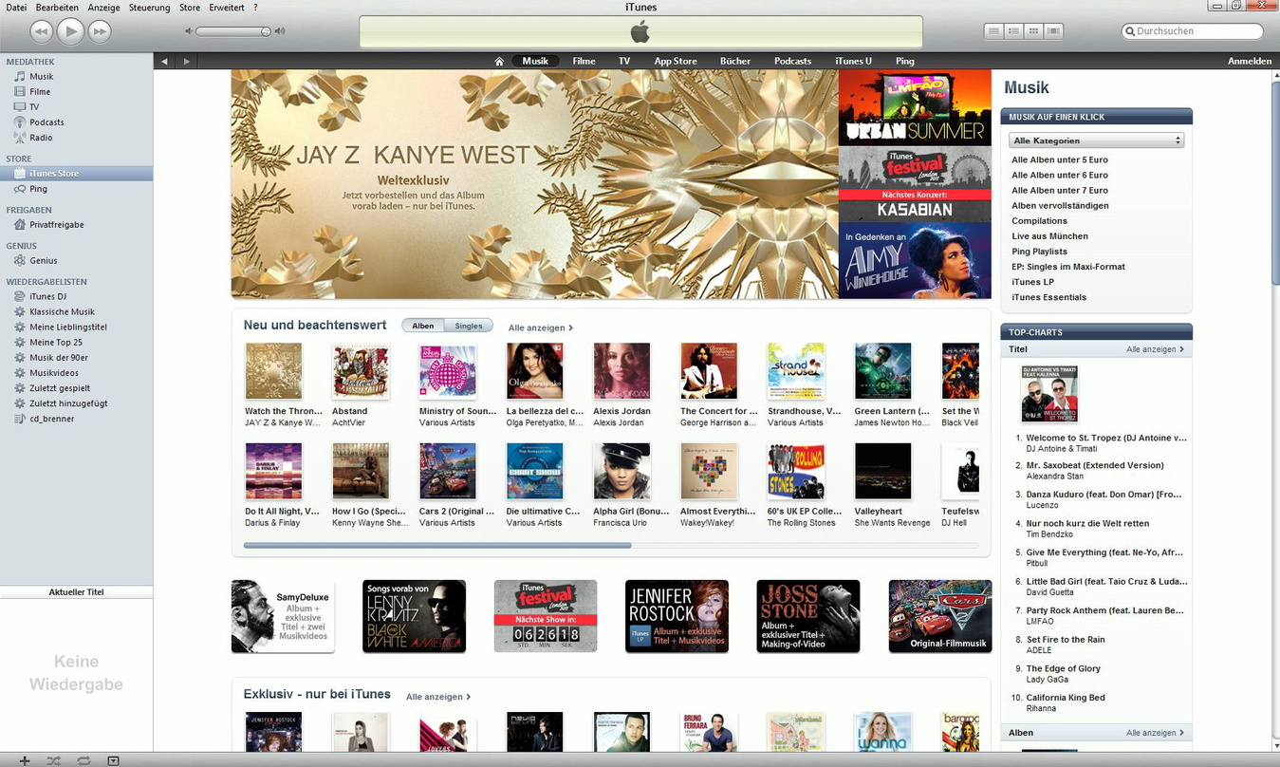Open the Cars 2 album cover

pos(448,472)
